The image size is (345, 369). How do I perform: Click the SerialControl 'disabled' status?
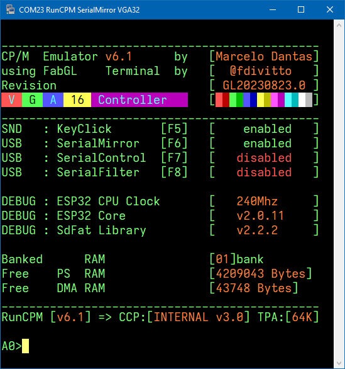tap(264, 157)
